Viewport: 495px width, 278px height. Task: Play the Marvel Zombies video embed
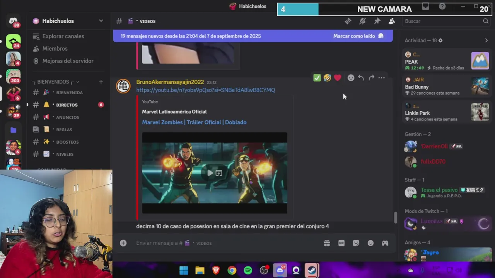[x=210, y=173]
